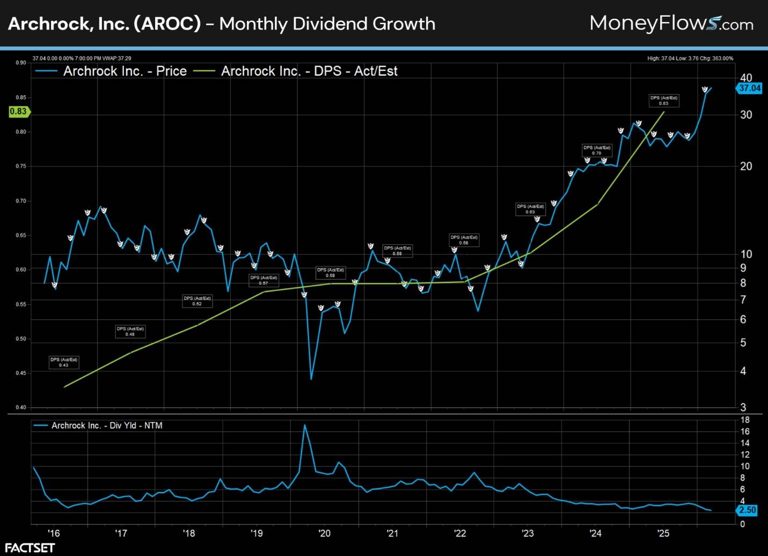Open the DPS (Act/Est) 0.63 annotation box

tap(530, 209)
